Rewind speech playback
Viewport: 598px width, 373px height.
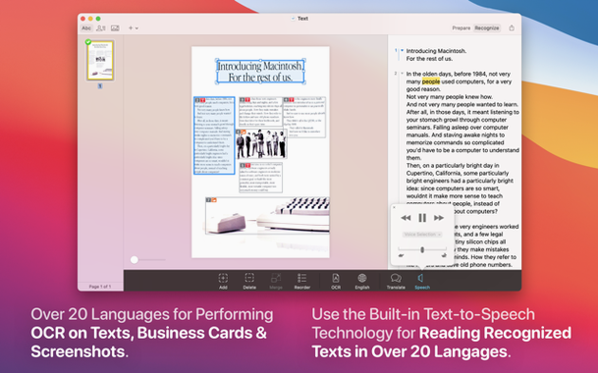[x=406, y=218]
